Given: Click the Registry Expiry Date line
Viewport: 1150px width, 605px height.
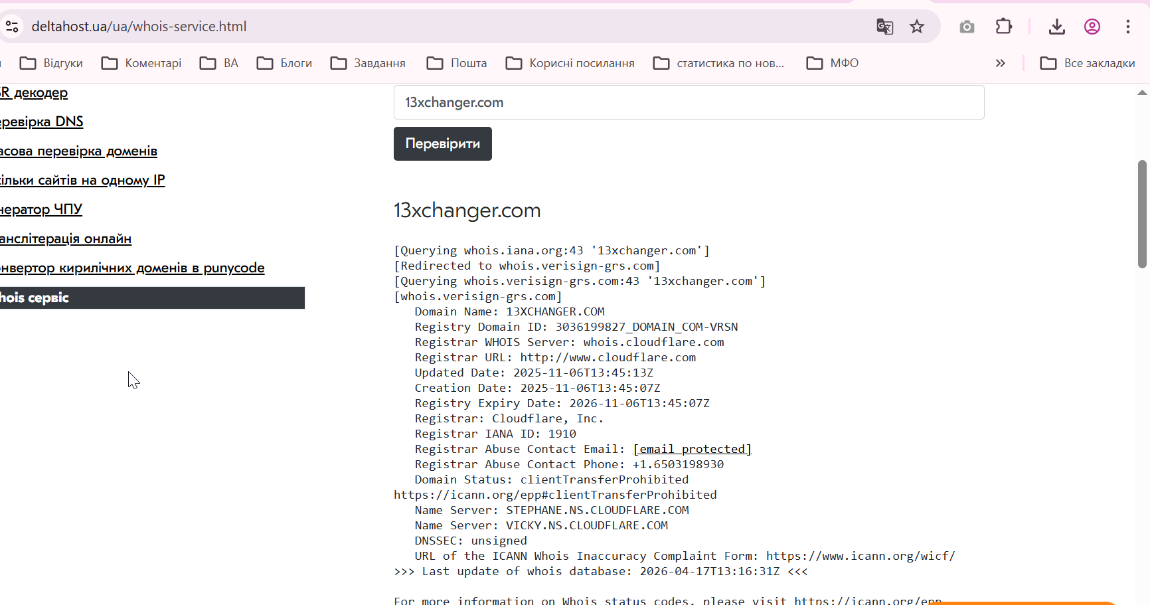Looking at the screenshot, I should 562,403.
